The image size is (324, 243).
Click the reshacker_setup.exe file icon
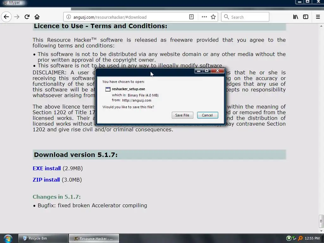108,89
